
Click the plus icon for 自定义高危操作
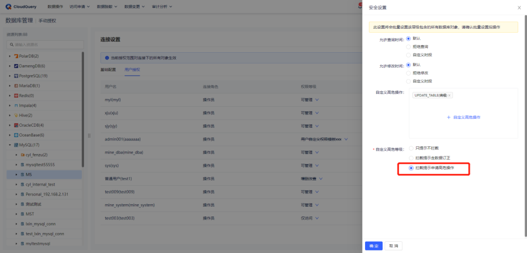(448, 117)
